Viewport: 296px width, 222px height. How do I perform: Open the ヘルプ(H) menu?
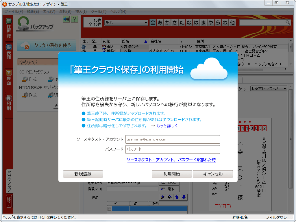(118, 12)
